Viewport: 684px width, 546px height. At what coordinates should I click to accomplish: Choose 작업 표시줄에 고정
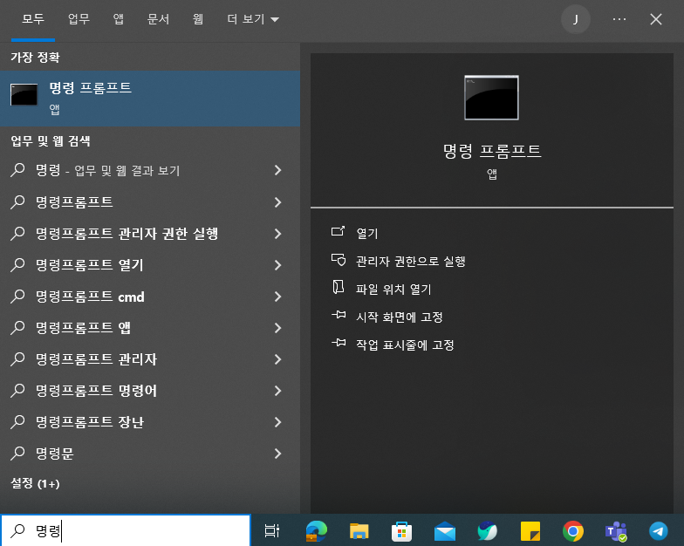tap(405, 345)
